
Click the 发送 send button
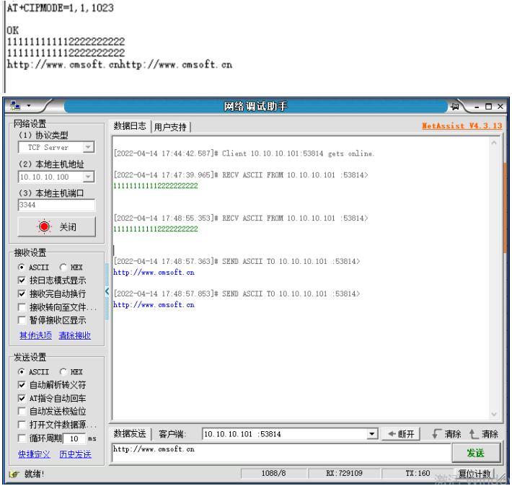(x=475, y=453)
